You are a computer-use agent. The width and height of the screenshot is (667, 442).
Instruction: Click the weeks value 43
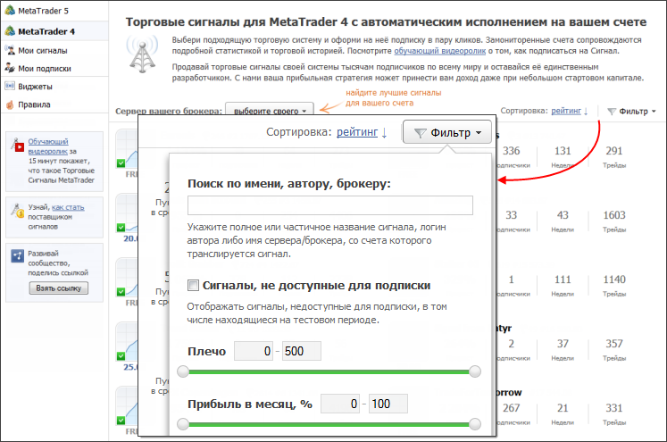click(x=563, y=215)
